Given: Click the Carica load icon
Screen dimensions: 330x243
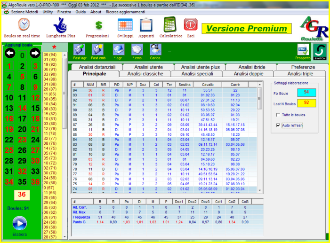Looking at the screenshot, I should pos(155,50).
